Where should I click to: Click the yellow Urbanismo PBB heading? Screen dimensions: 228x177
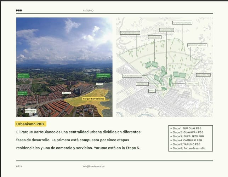30,124
